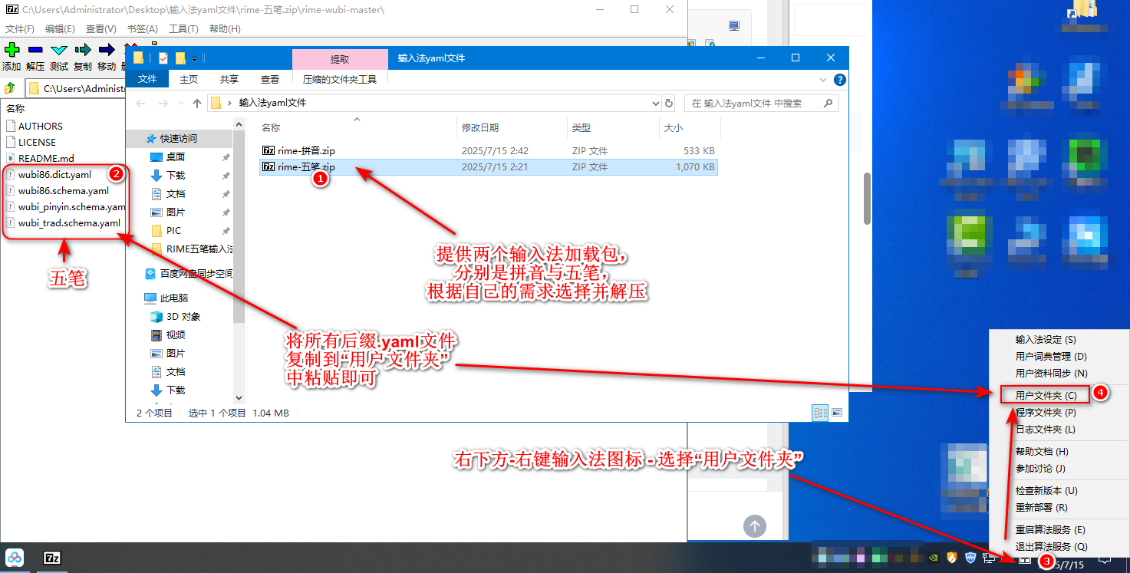Expand the ribbon with the chevron near help

coord(823,80)
